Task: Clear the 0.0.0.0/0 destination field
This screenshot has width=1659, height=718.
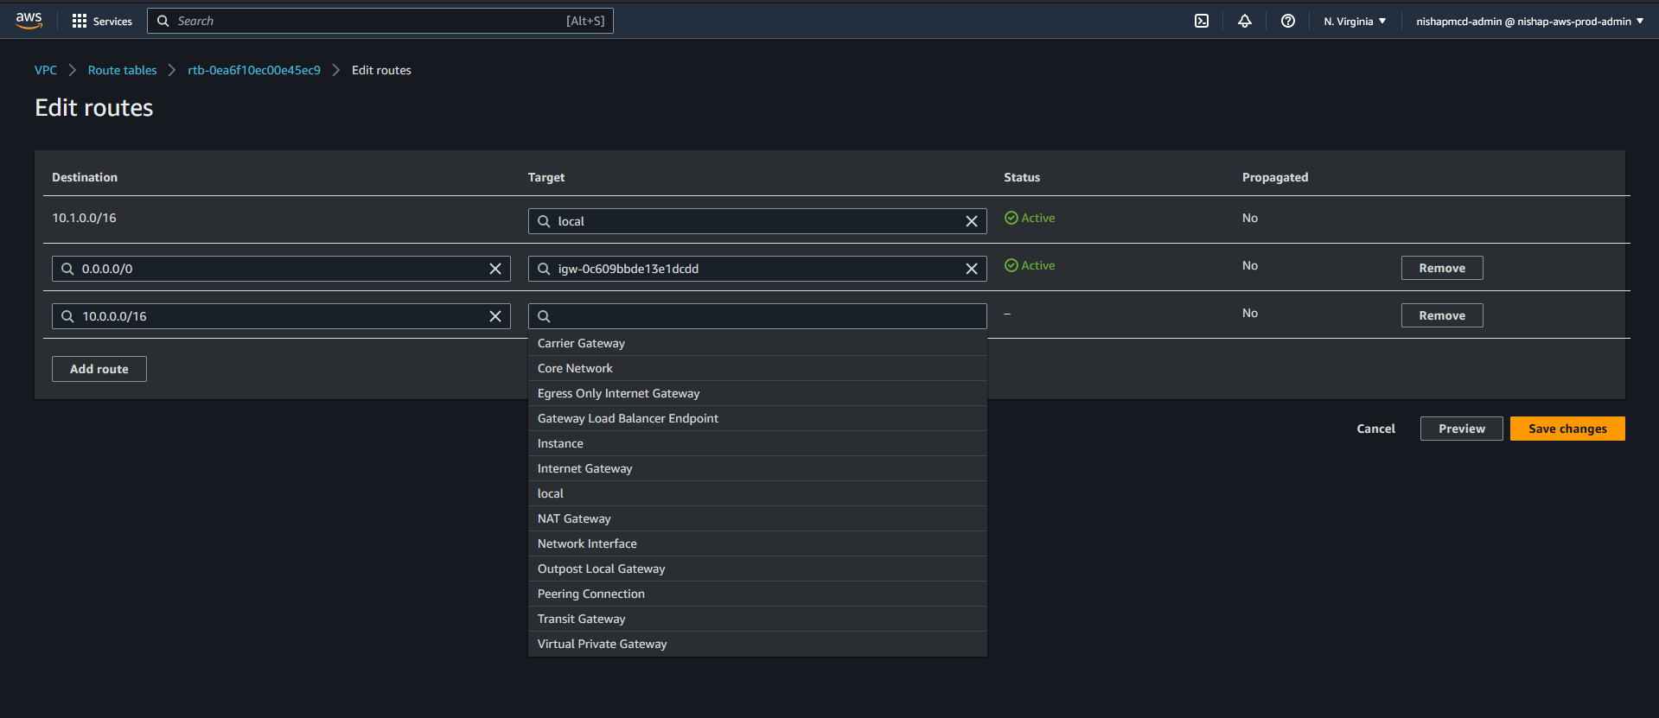Action: 495,269
